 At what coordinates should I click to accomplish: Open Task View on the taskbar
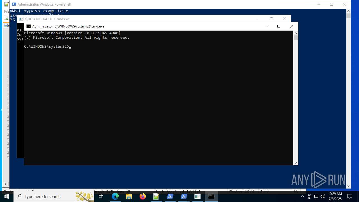click(101, 196)
